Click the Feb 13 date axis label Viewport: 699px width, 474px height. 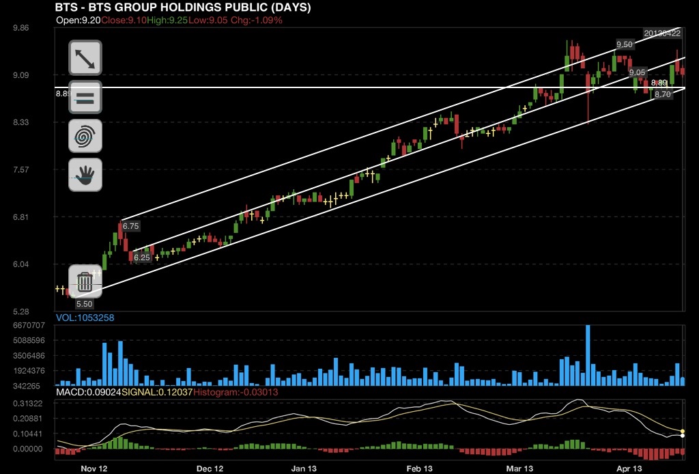click(x=420, y=469)
